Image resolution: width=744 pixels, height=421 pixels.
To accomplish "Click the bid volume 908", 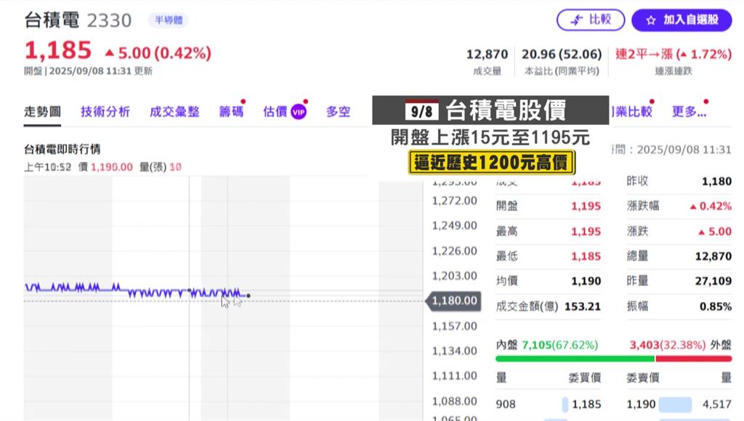I will [x=506, y=404].
